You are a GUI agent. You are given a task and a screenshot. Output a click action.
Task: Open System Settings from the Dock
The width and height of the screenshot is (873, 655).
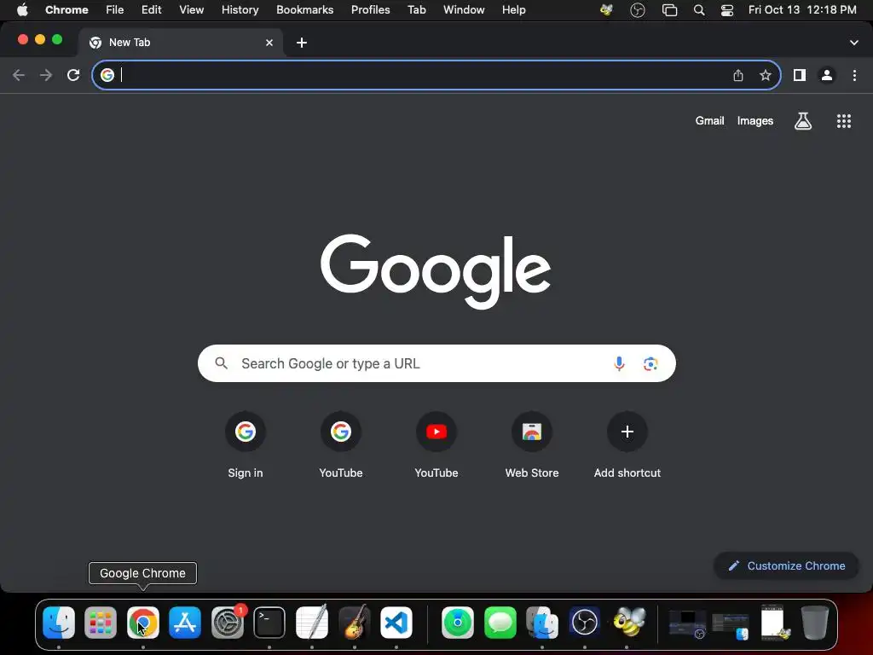coord(228,622)
